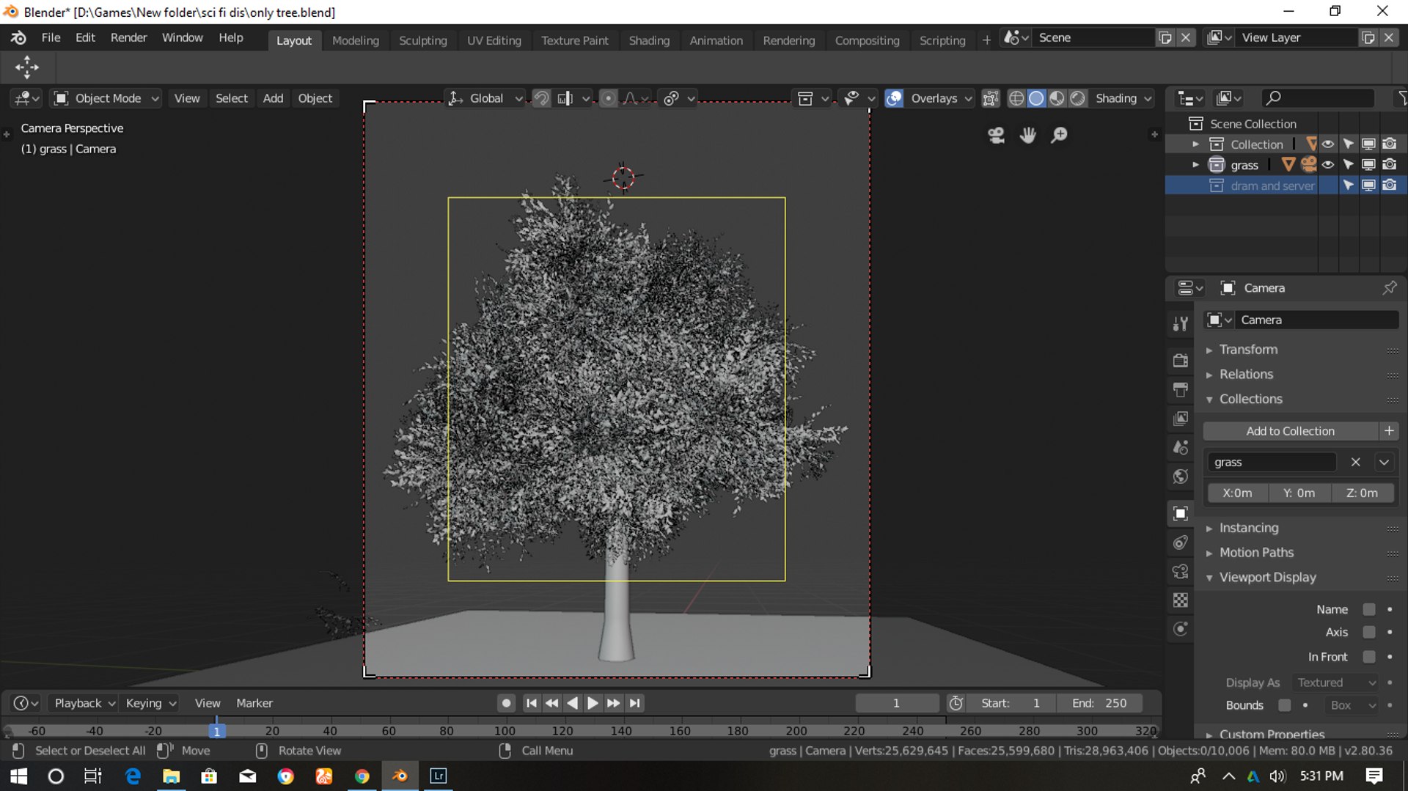Open Display As Textured dropdown
The width and height of the screenshot is (1408, 791).
click(x=1335, y=683)
